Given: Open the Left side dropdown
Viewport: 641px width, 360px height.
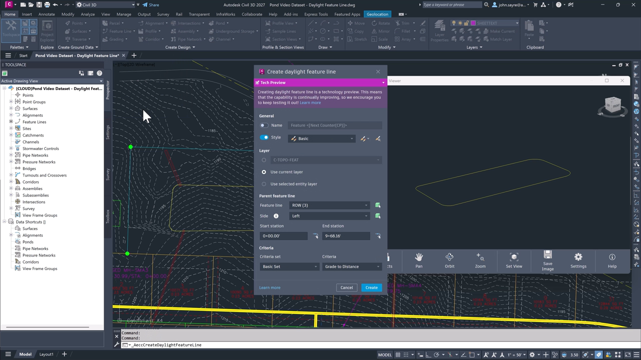Looking at the screenshot, I should coord(330,216).
